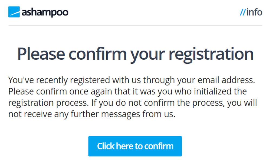The width and height of the screenshot is (276, 164).
Task: Click the 'Click here to confirm' button
Action: click(135, 146)
